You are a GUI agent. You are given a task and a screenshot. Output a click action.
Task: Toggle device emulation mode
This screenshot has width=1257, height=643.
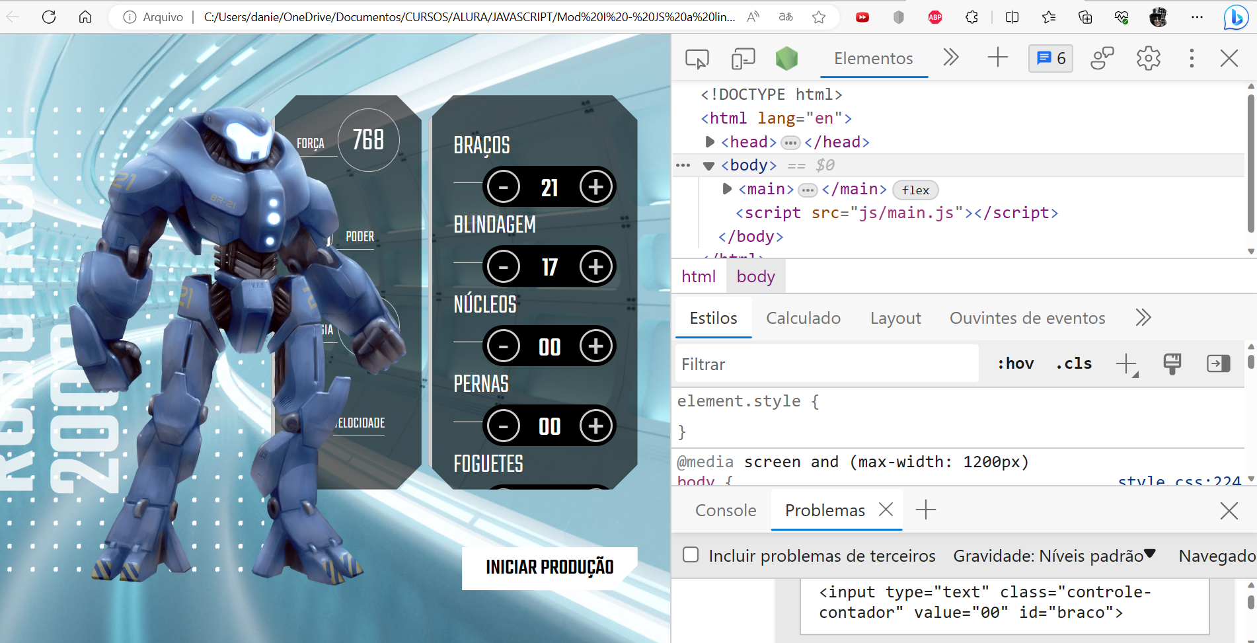point(743,59)
